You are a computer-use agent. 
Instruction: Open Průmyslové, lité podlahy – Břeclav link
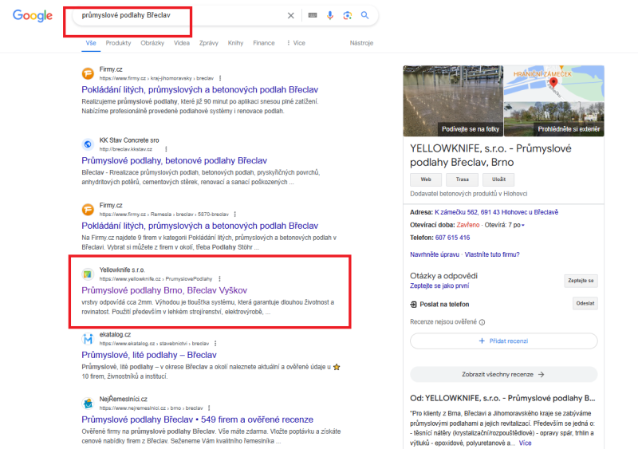tap(149, 355)
